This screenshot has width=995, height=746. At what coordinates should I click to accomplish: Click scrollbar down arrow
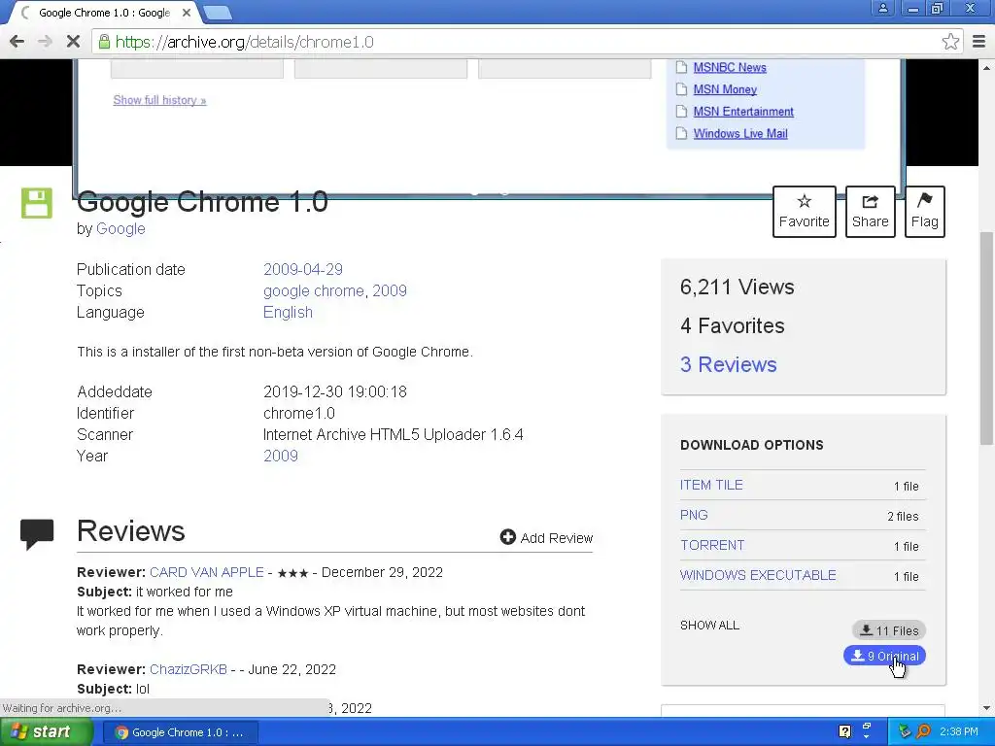986,708
